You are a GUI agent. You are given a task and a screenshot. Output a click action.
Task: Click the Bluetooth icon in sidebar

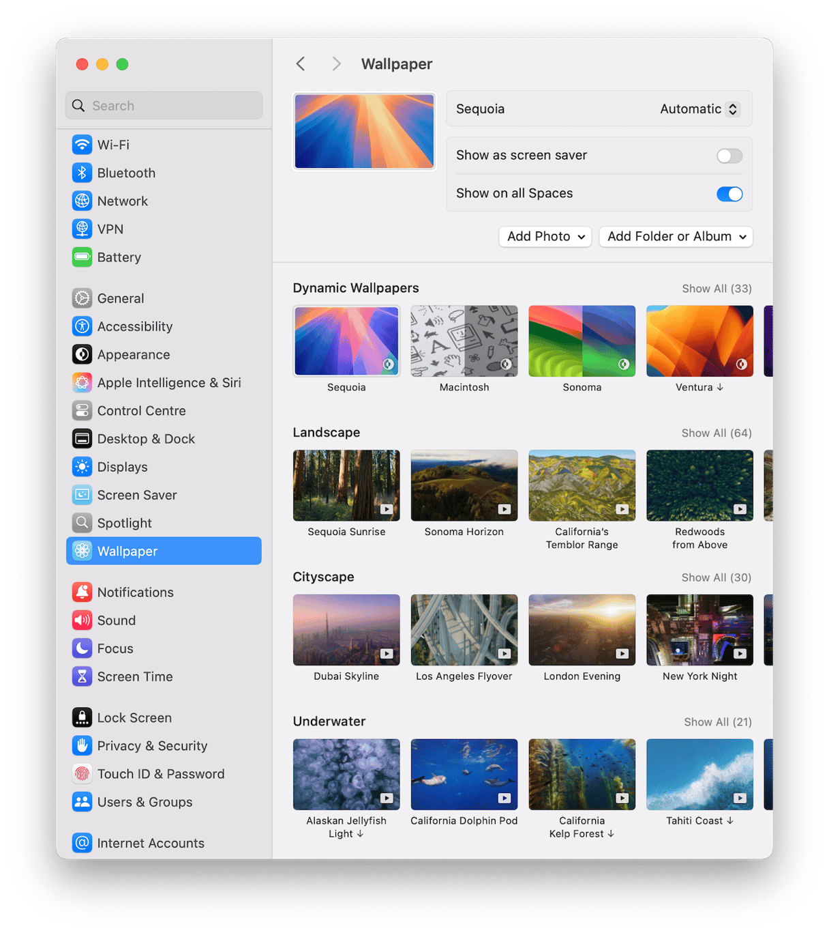coord(82,173)
